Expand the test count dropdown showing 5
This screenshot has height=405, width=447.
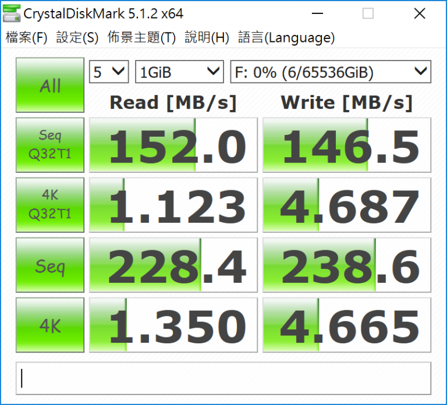(x=109, y=72)
